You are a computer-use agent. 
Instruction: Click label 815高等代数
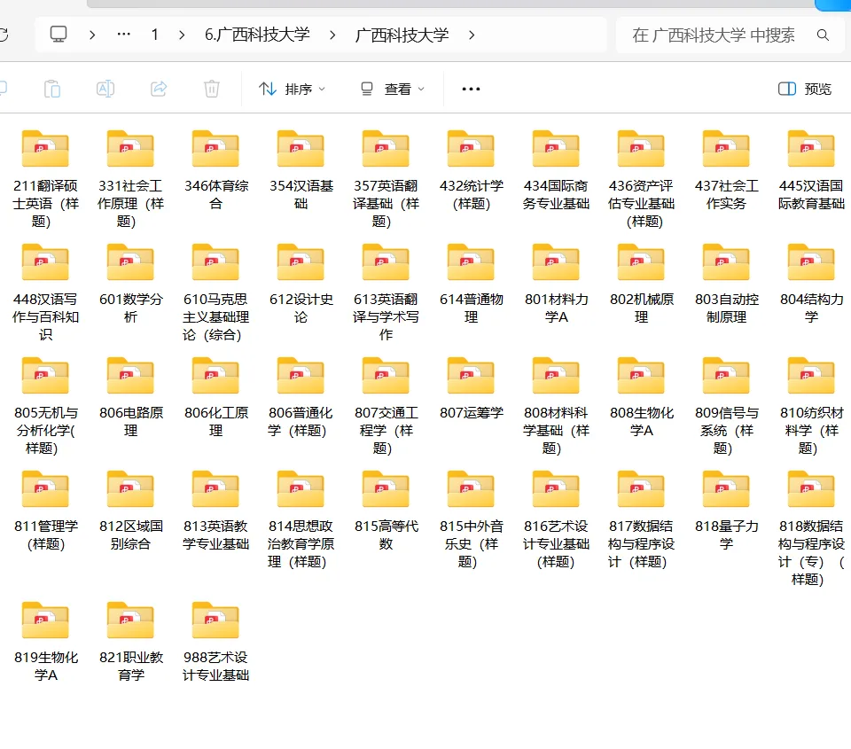[x=386, y=535]
